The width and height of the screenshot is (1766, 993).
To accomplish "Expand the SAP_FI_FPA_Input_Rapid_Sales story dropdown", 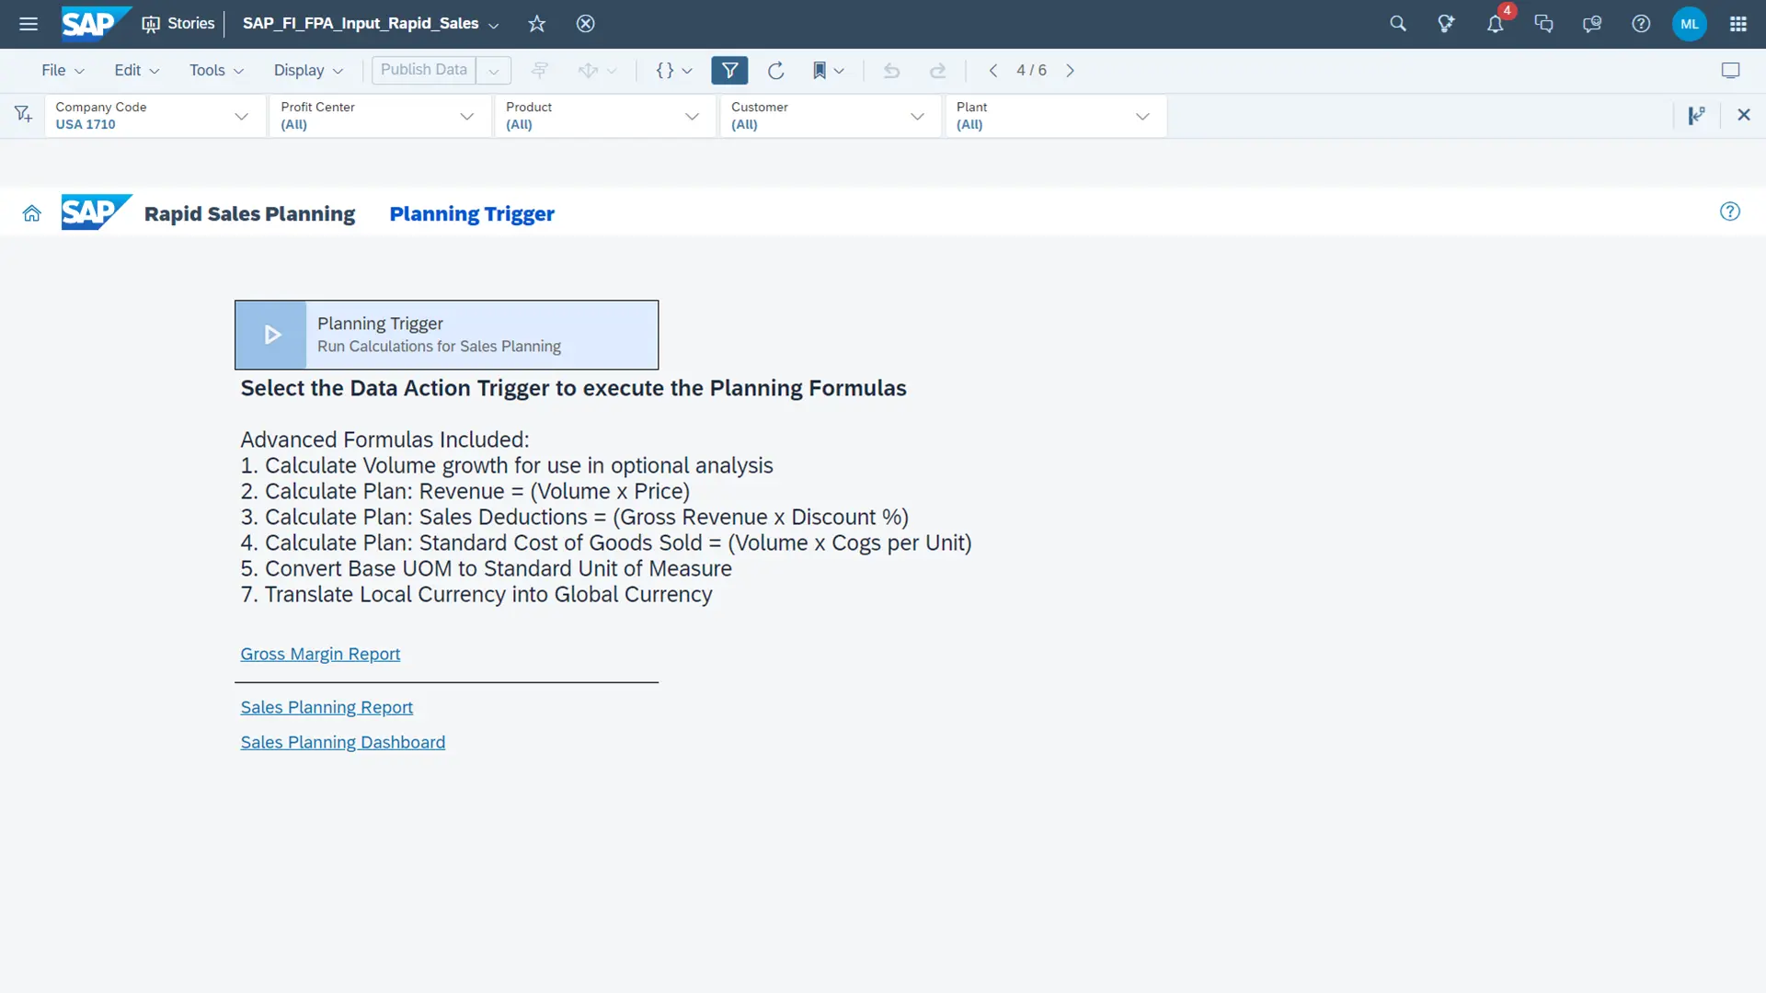I will point(494,25).
